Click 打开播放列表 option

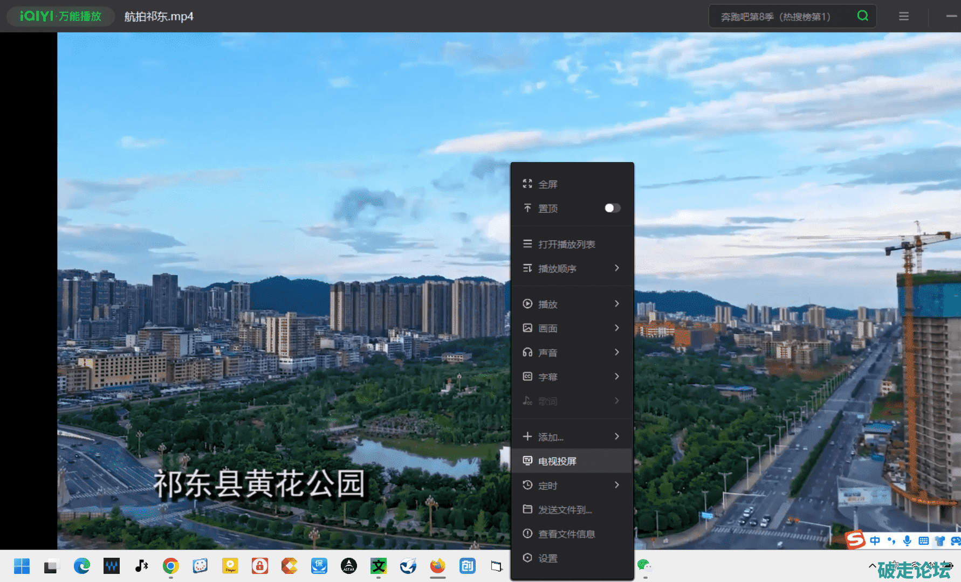tap(566, 244)
